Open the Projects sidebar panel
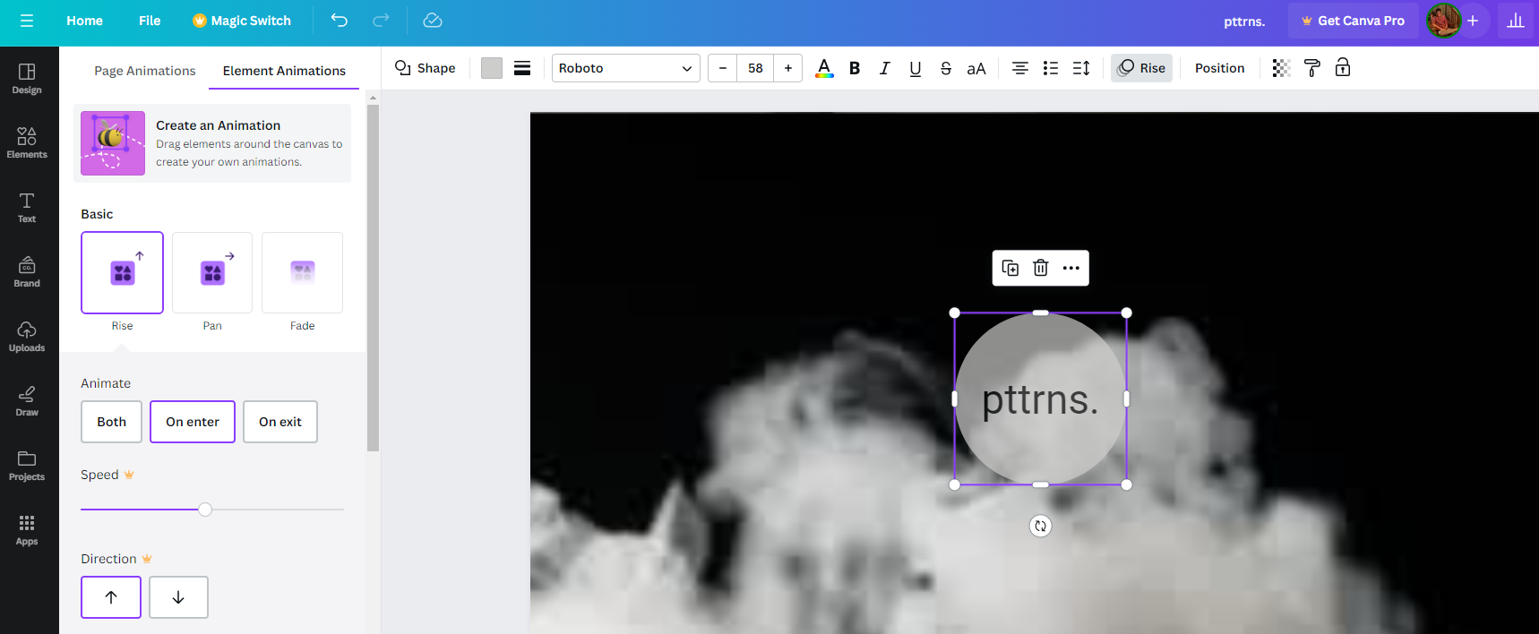The width and height of the screenshot is (1539, 634). tap(27, 466)
